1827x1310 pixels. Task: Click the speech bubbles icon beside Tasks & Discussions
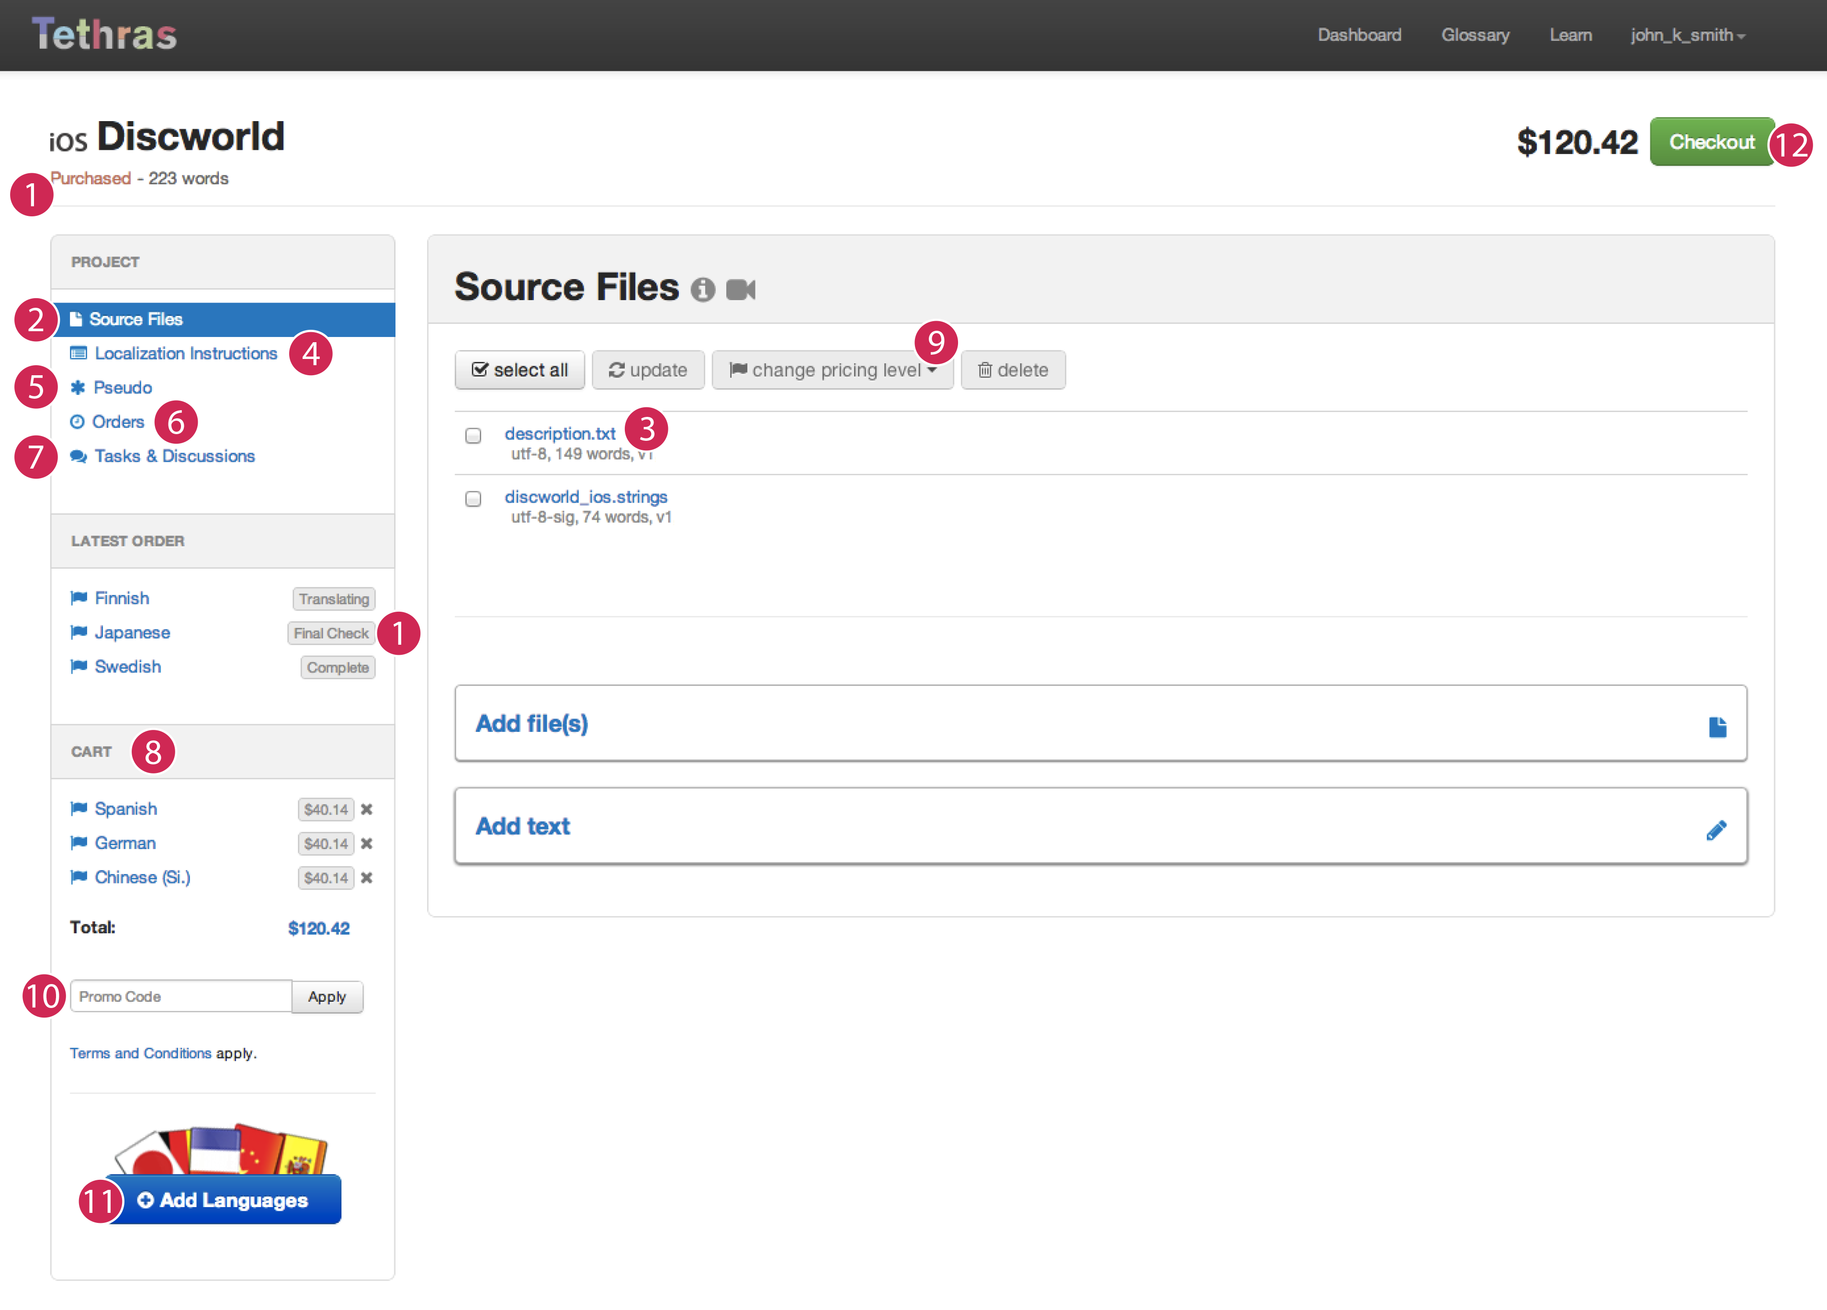point(78,457)
